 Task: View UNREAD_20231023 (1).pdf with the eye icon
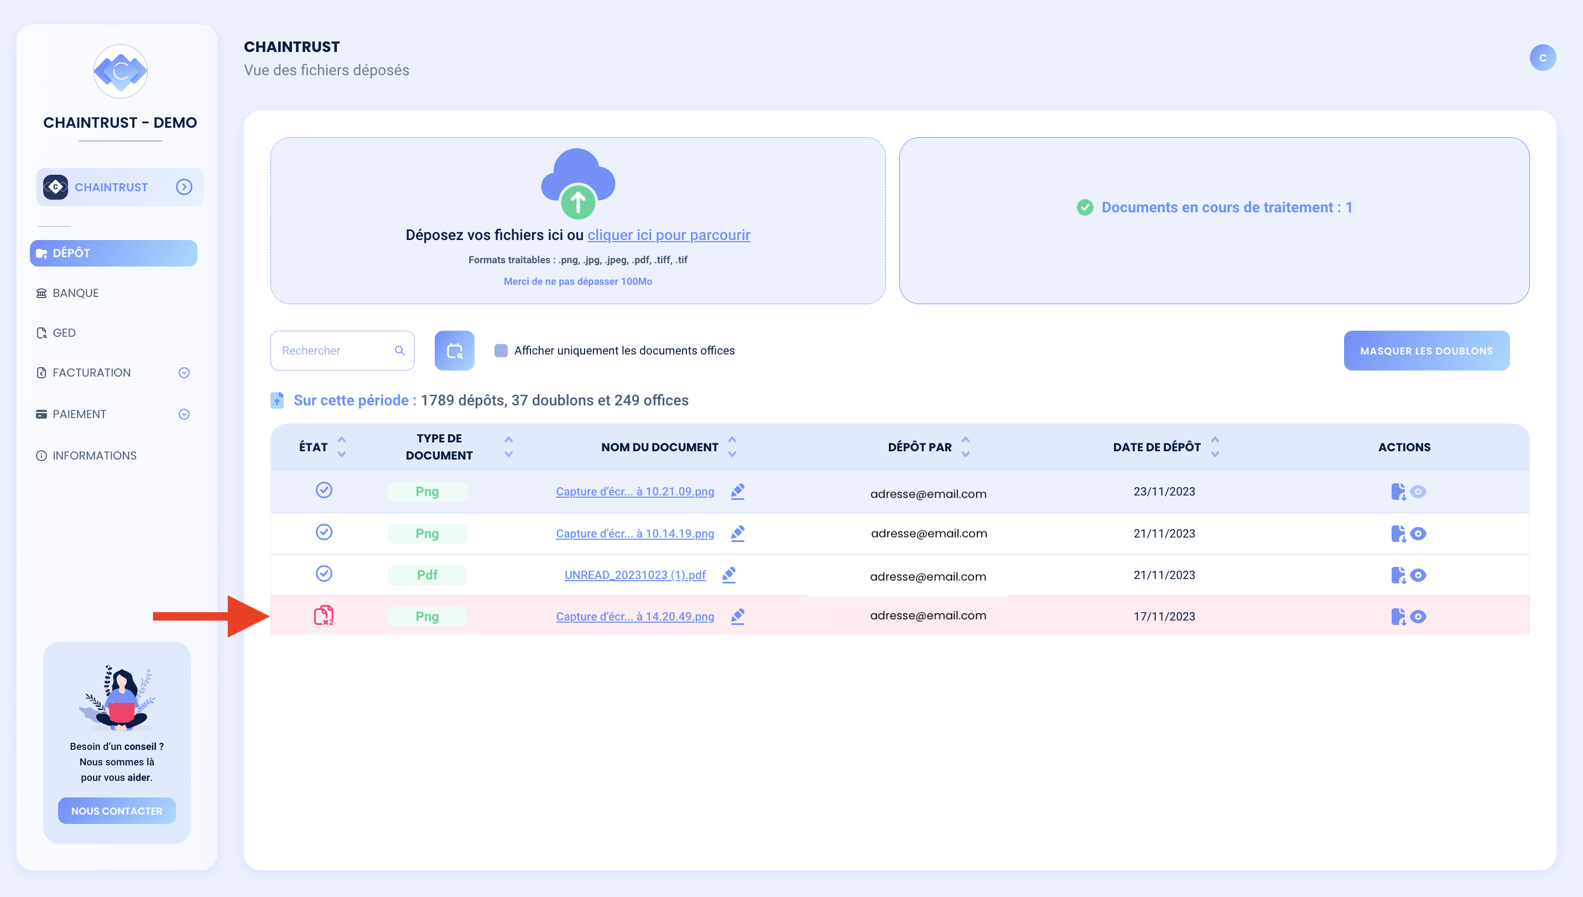pyautogui.click(x=1418, y=575)
